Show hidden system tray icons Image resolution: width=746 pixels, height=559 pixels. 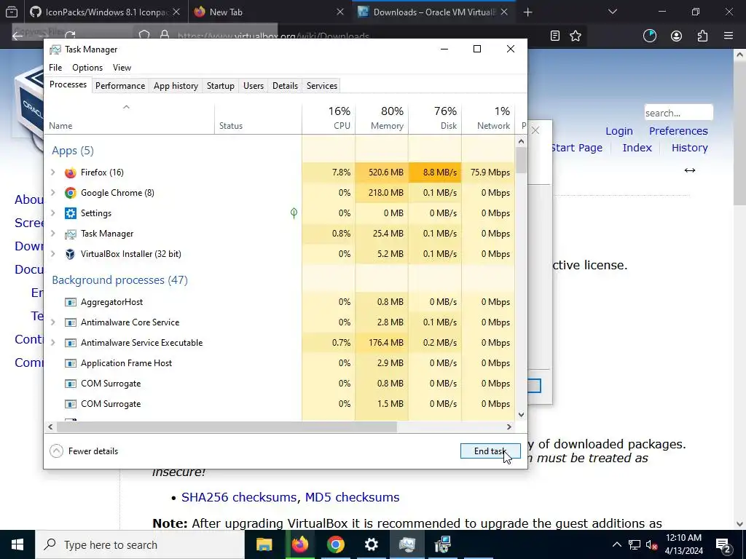[616, 544]
